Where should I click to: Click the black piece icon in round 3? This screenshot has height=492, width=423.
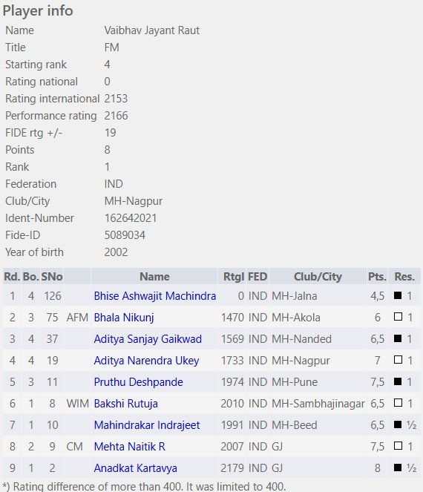click(398, 338)
